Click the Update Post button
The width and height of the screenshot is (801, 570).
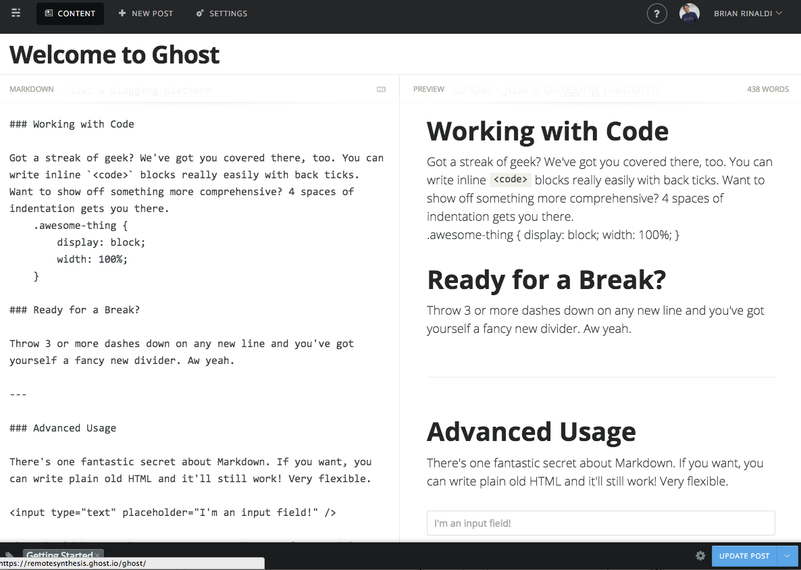(x=744, y=556)
